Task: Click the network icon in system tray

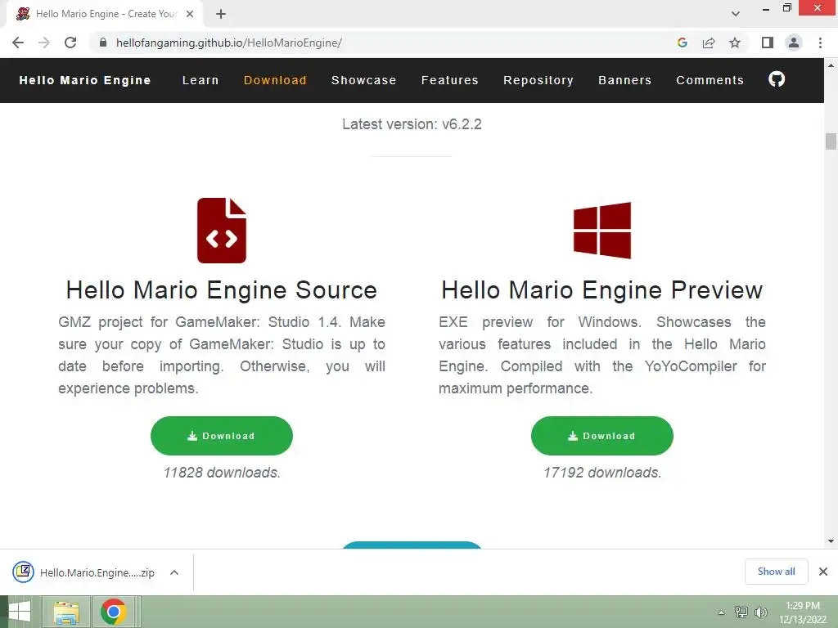Action: 741,612
